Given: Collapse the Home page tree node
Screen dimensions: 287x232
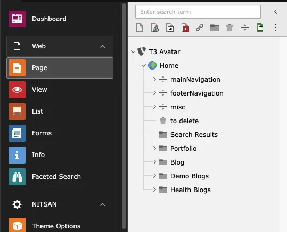Looking at the screenshot, I should coord(144,65).
